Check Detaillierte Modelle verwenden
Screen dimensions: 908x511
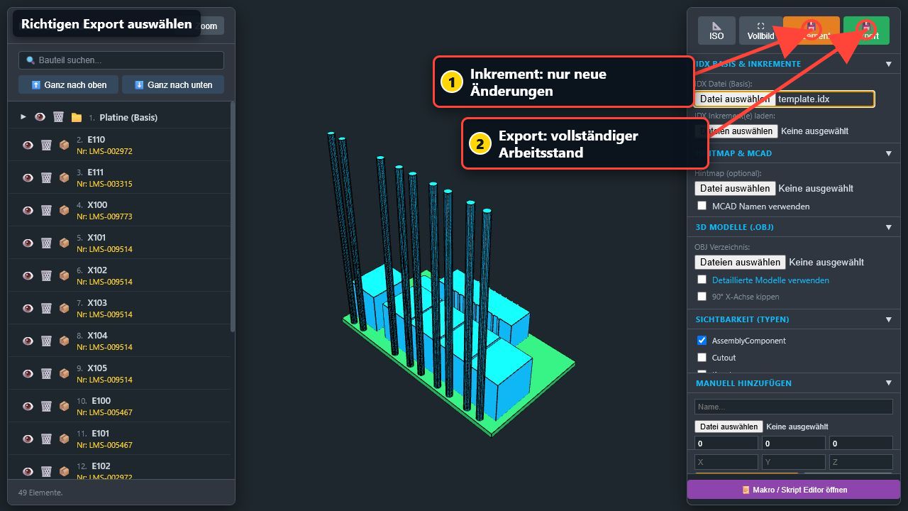pyautogui.click(x=702, y=280)
